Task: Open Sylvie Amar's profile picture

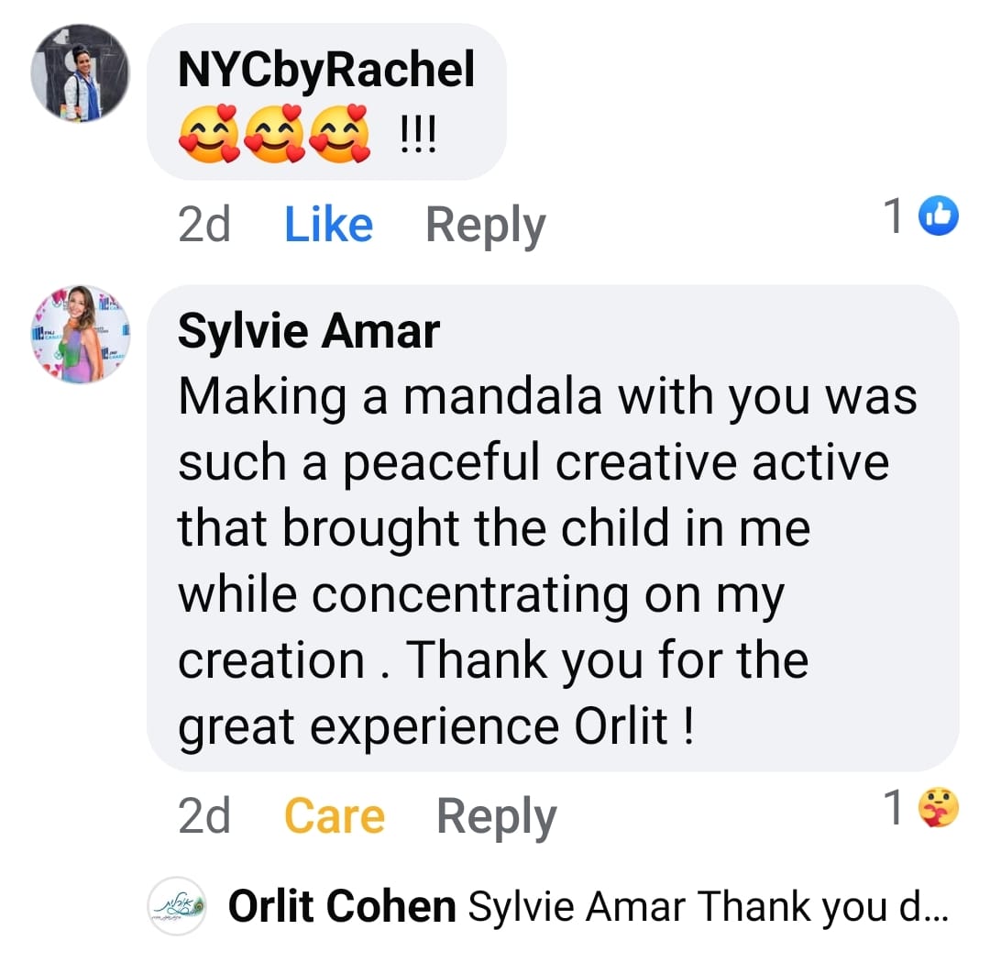Action: click(x=81, y=334)
